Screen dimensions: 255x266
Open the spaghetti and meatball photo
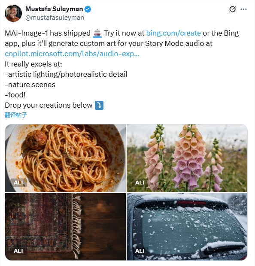pyautogui.click(x=65, y=158)
